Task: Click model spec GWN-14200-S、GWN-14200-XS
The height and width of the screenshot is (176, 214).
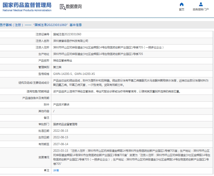Action: click(x=74, y=74)
